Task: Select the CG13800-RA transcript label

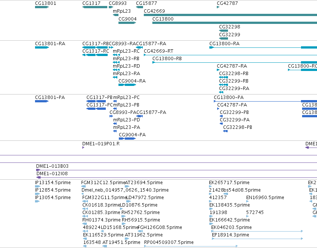Action: 224,44
